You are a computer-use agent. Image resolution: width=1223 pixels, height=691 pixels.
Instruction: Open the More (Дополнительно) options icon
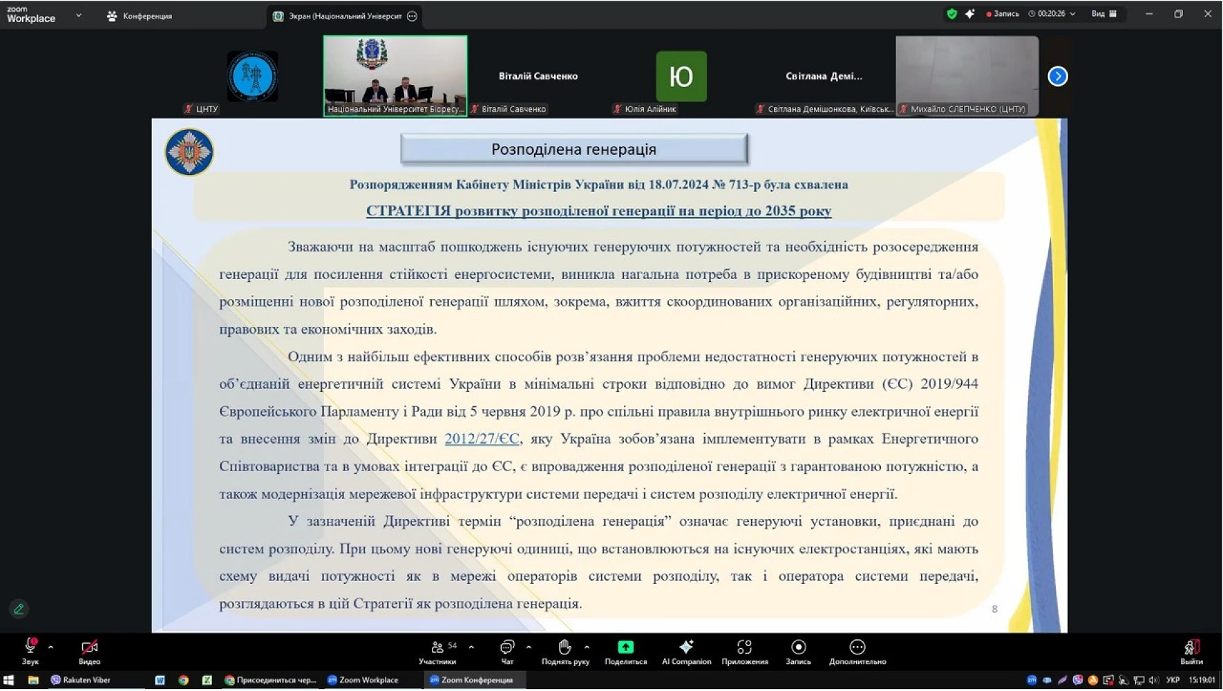pos(857,647)
